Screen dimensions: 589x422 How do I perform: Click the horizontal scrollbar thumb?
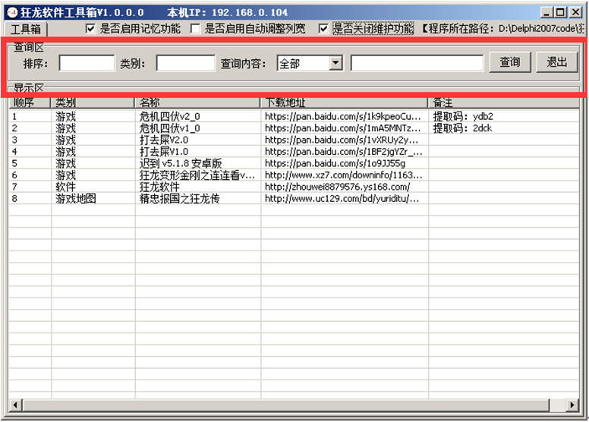pos(286,405)
